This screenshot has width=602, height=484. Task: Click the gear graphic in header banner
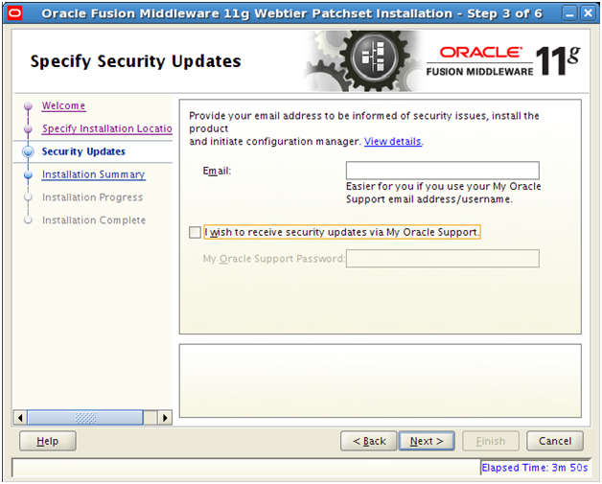[364, 60]
